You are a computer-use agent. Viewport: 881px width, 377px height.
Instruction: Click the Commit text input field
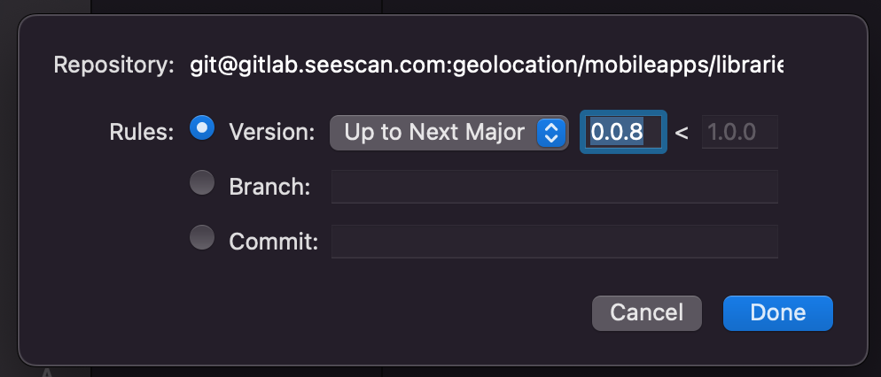[x=554, y=241]
